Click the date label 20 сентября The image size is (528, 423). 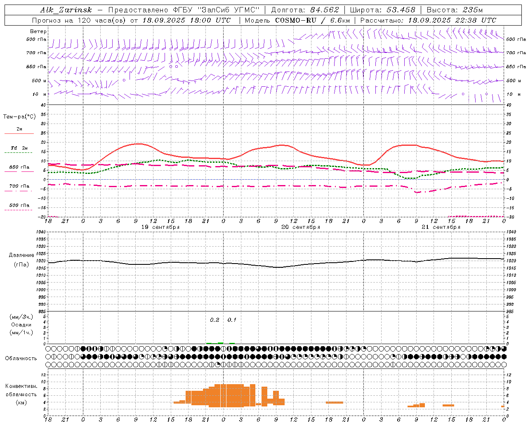point(301,227)
